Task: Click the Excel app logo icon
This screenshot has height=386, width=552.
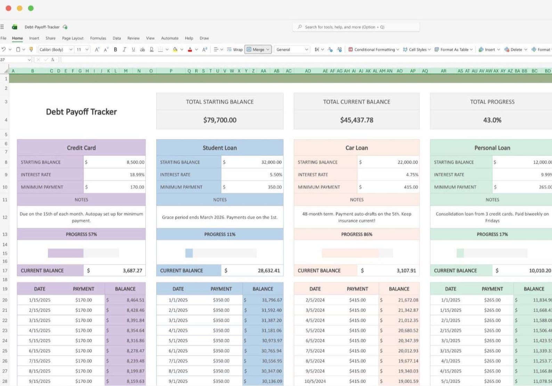Action: 15,27
